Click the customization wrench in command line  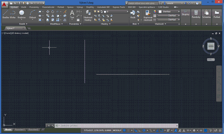[x=53, y=126]
